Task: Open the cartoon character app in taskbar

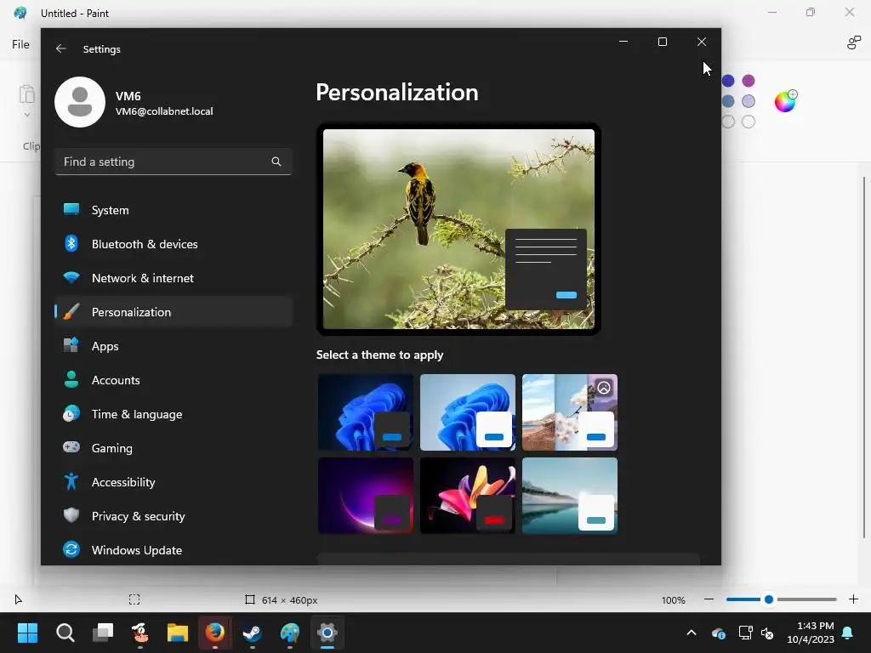Action: point(140,633)
